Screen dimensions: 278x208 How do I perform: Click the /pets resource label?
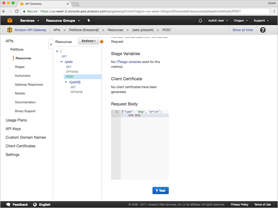pyautogui.click(x=68, y=62)
